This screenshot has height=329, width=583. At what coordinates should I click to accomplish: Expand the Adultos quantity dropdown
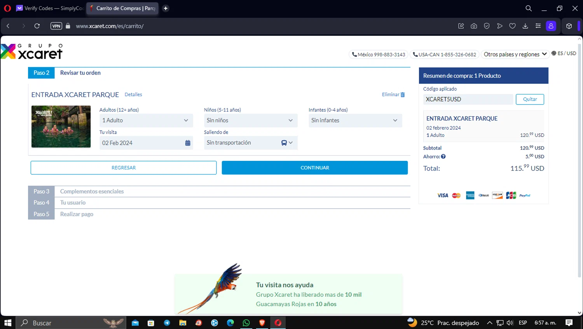point(146,120)
